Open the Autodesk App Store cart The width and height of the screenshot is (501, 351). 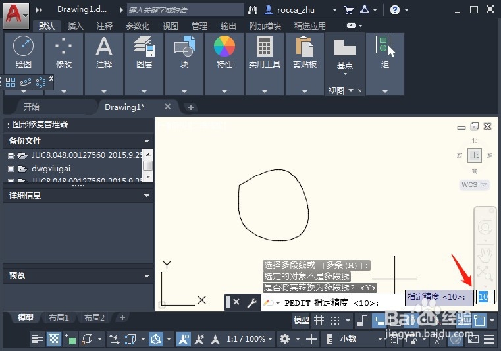pyautogui.click(x=349, y=10)
